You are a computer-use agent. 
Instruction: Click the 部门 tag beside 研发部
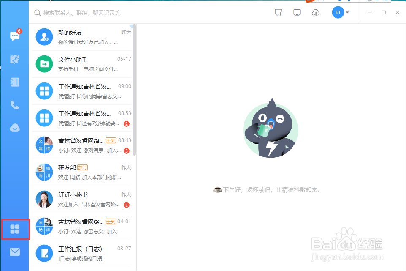point(82,167)
